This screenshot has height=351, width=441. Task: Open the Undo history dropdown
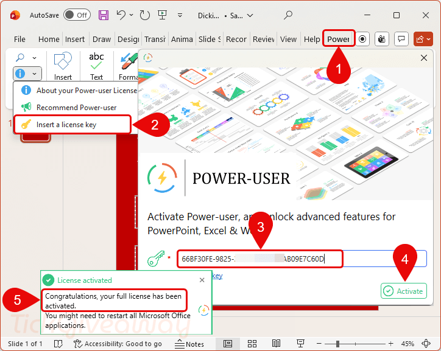pos(132,15)
